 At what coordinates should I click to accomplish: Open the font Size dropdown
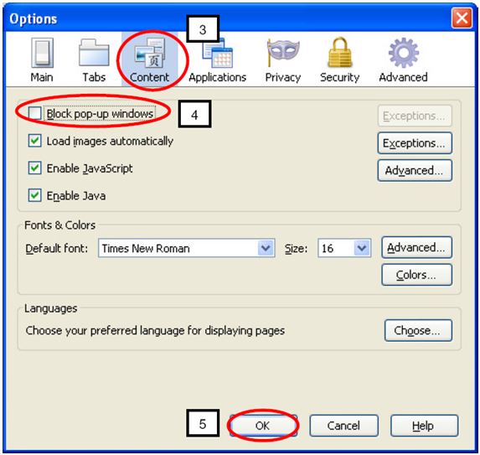[344, 248]
